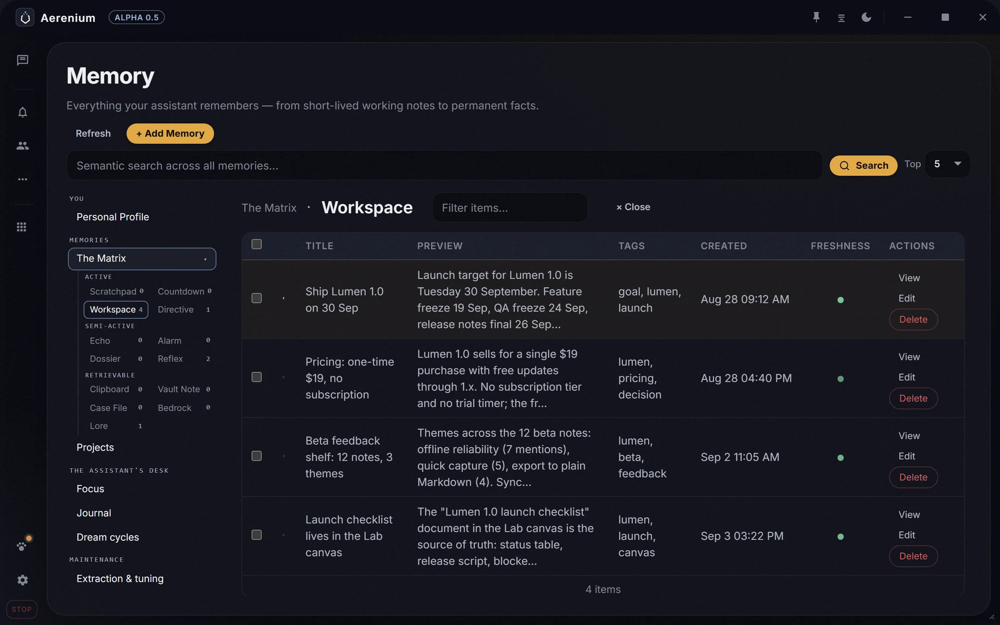Click the STOP button at bottom left
This screenshot has width=1000, height=625.
(x=22, y=609)
